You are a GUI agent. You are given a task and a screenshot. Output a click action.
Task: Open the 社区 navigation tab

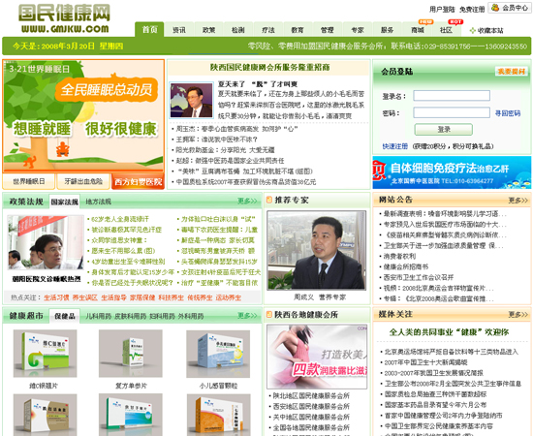click(x=447, y=30)
